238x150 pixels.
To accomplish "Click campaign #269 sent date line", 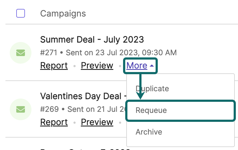I will [83, 109].
